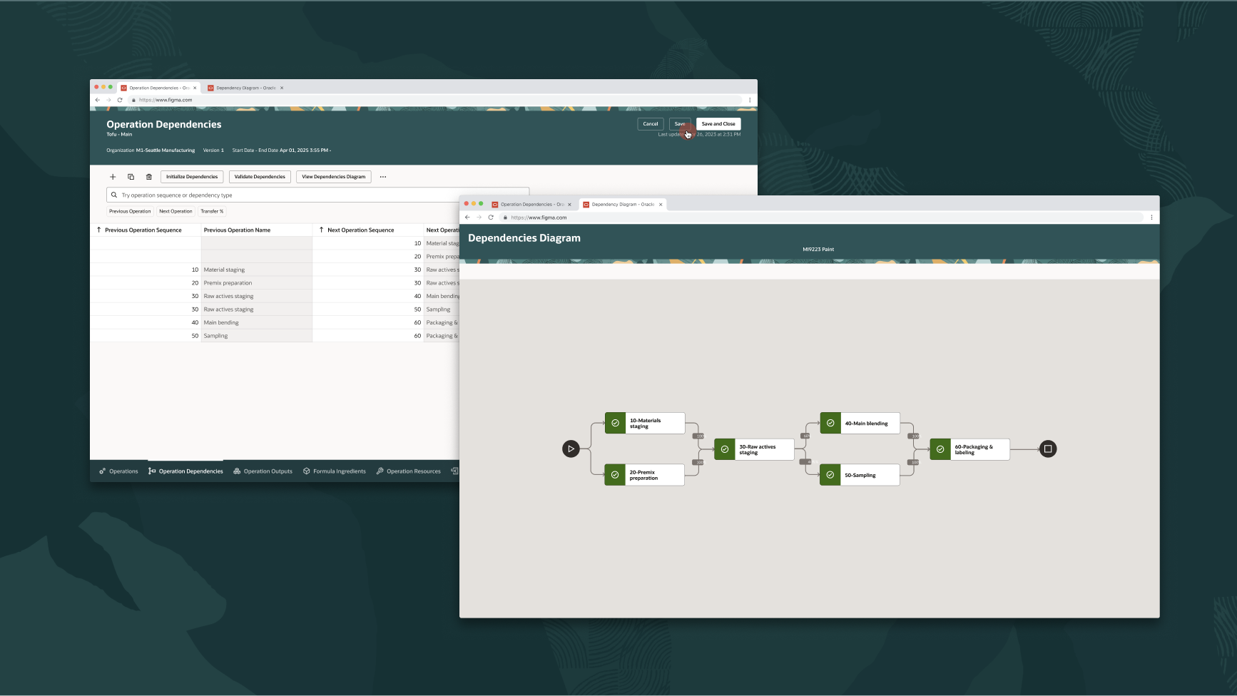The image size is (1237, 696).
Task: Click back arrow in Operation Dependencies browser window
Action: (x=98, y=100)
